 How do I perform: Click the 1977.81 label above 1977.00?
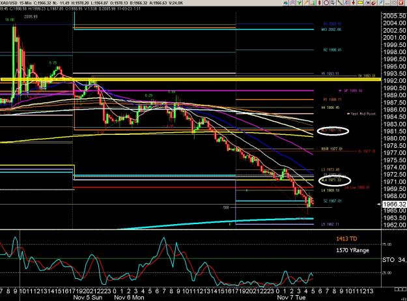(x=332, y=149)
